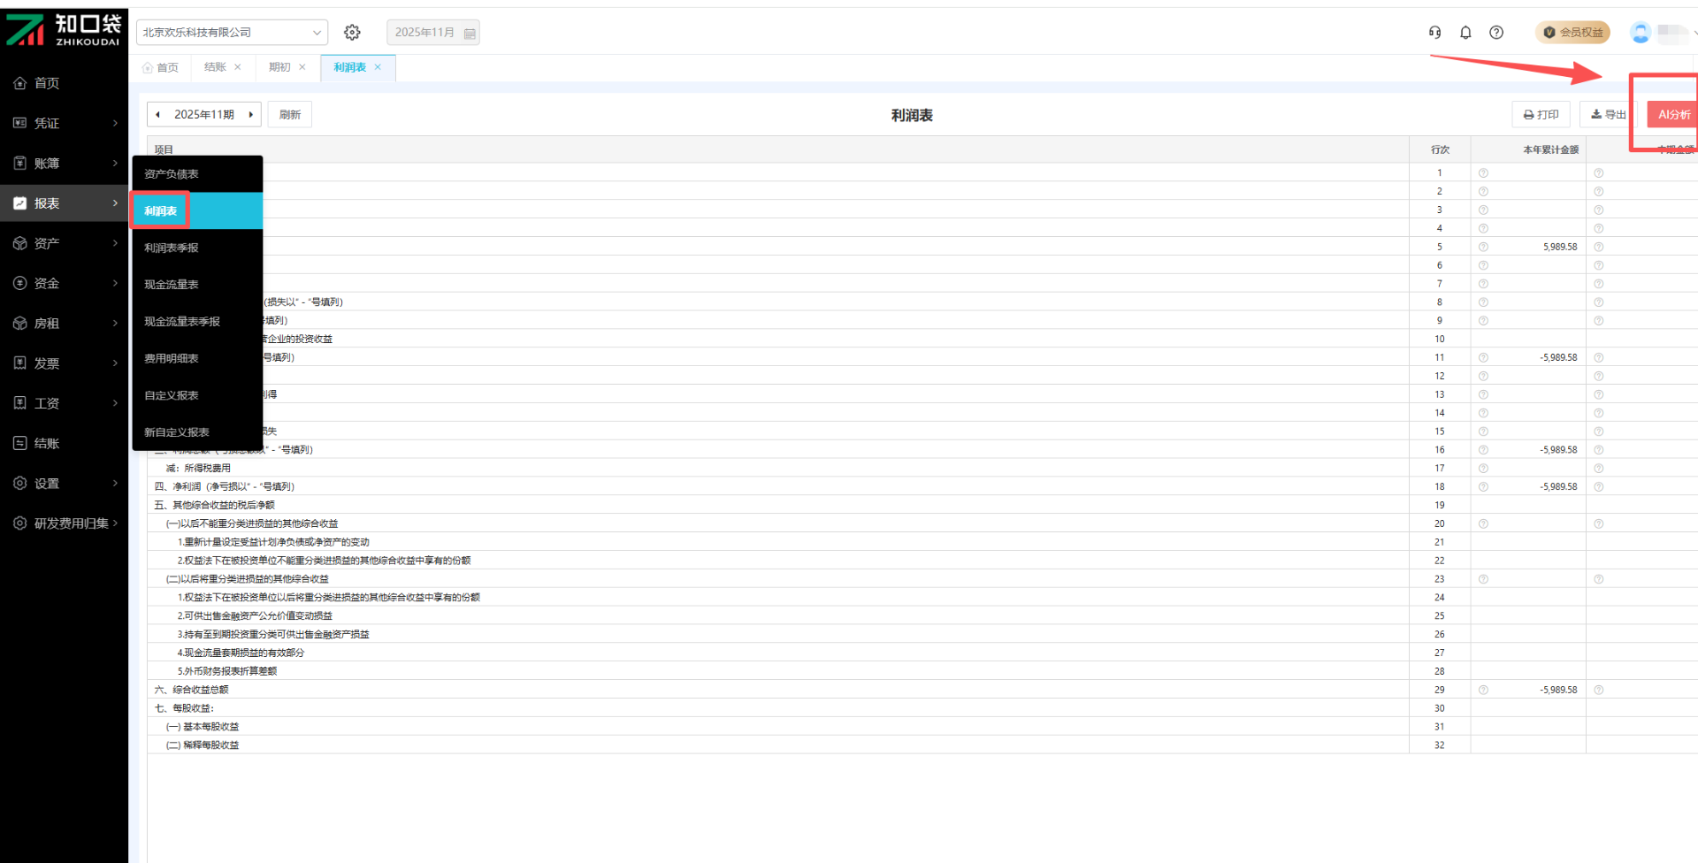Click the user avatar icon
Screen dimensions: 1698x863
pyautogui.click(x=1641, y=33)
